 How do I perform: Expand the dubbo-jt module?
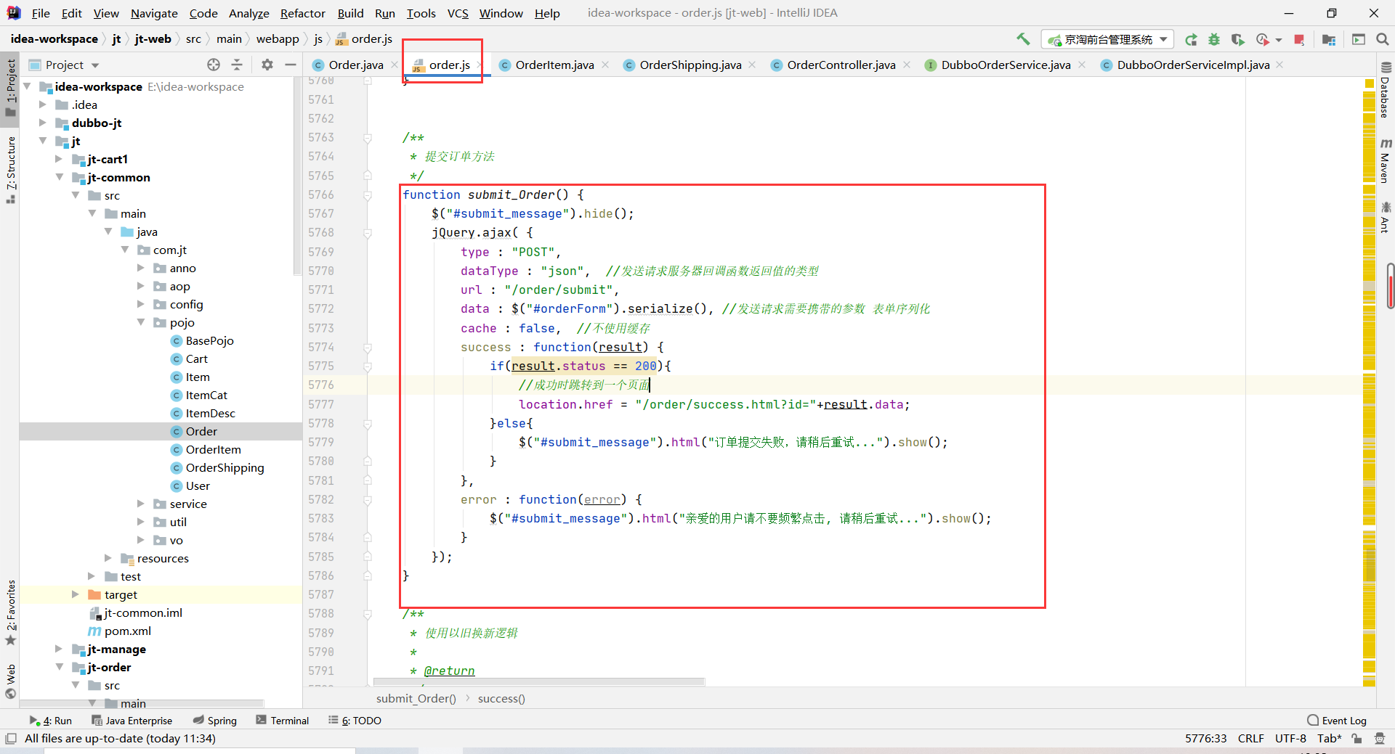click(43, 123)
